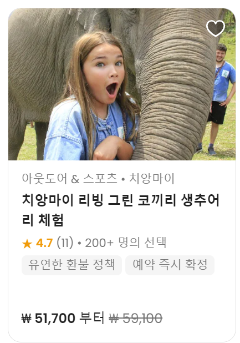Click the bullet separator before 치앙마이
The image size is (240, 343).
123,180
